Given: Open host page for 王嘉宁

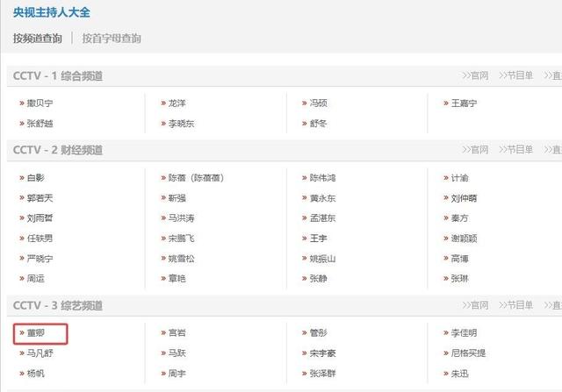Looking at the screenshot, I should [464, 103].
